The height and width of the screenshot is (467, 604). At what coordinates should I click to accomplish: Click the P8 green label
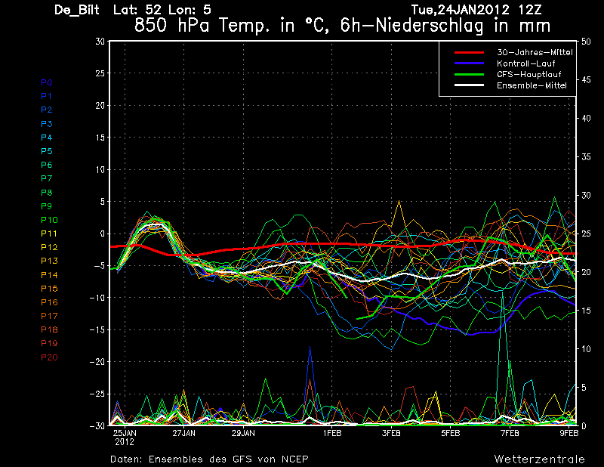point(47,193)
